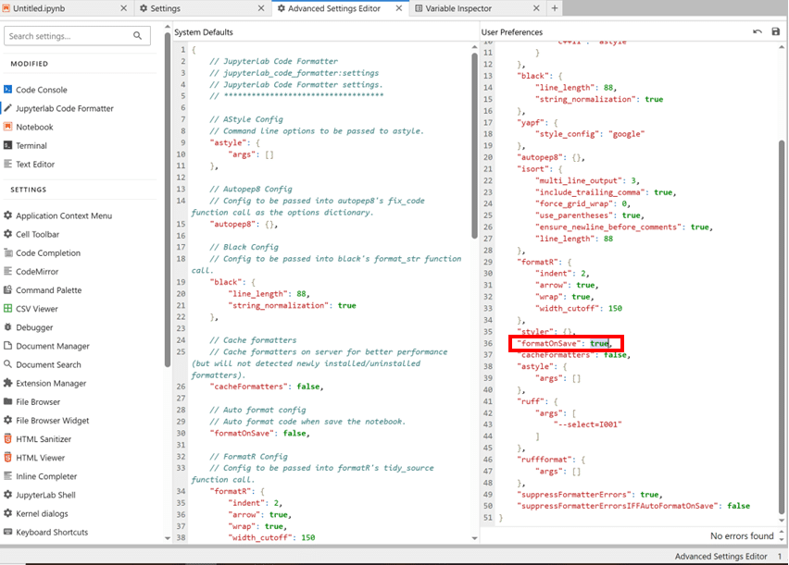
Task: Open the Notebook settings entry
Action: pyautogui.click(x=34, y=127)
